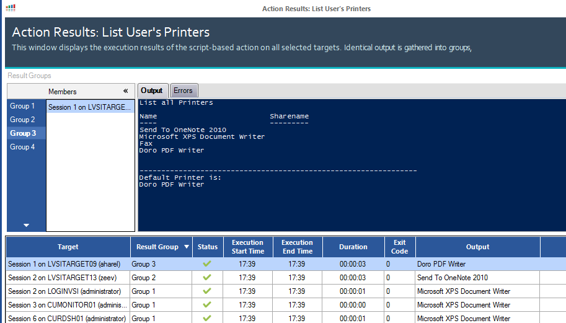Click the application logo icon in title bar

(11, 7)
